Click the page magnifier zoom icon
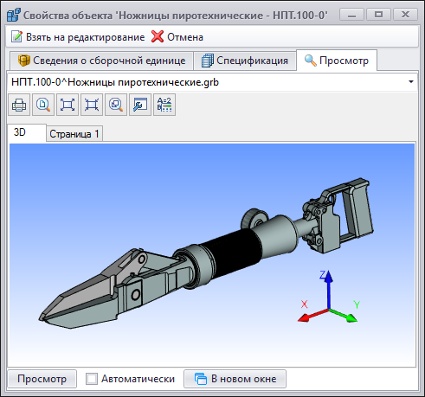The height and width of the screenshot is (397, 425). click(43, 105)
